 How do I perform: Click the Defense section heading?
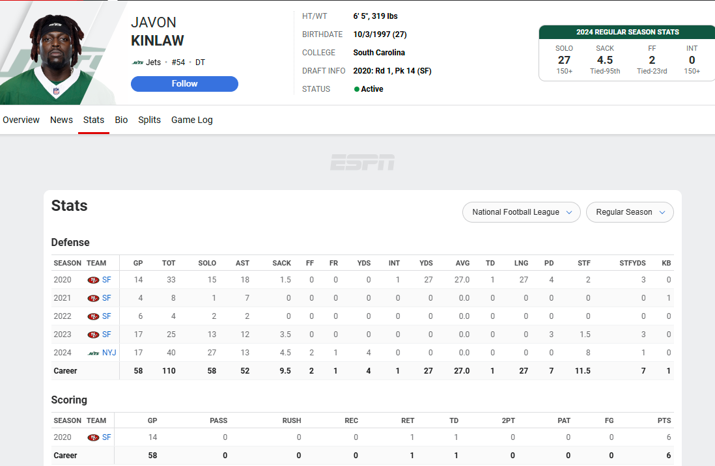click(70, 243)
